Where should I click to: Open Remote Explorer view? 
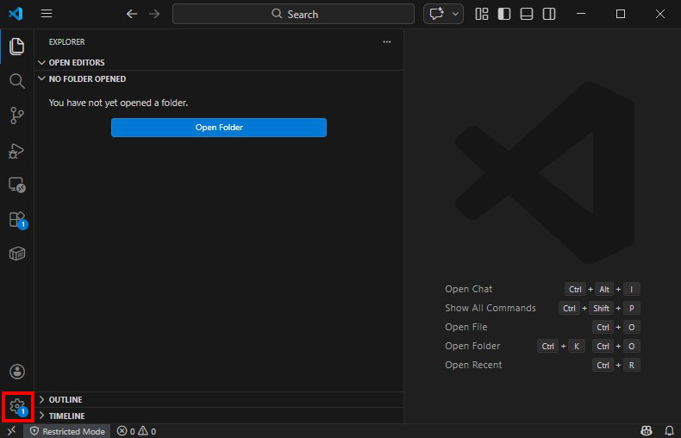coord(17,185)
